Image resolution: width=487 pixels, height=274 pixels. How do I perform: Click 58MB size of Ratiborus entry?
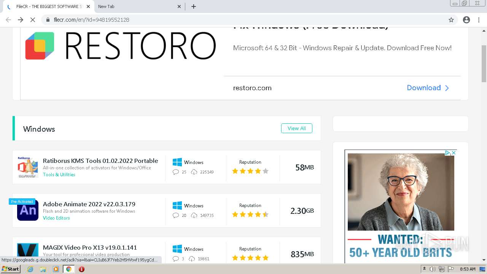coord(304,167)
